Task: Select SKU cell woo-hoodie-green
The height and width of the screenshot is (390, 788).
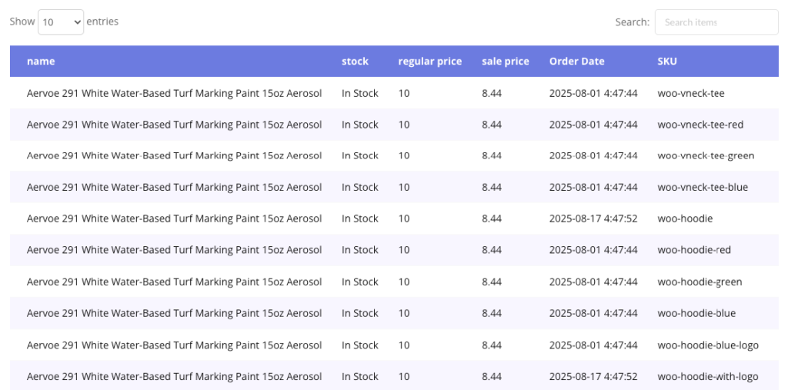Action: point(700,282)
